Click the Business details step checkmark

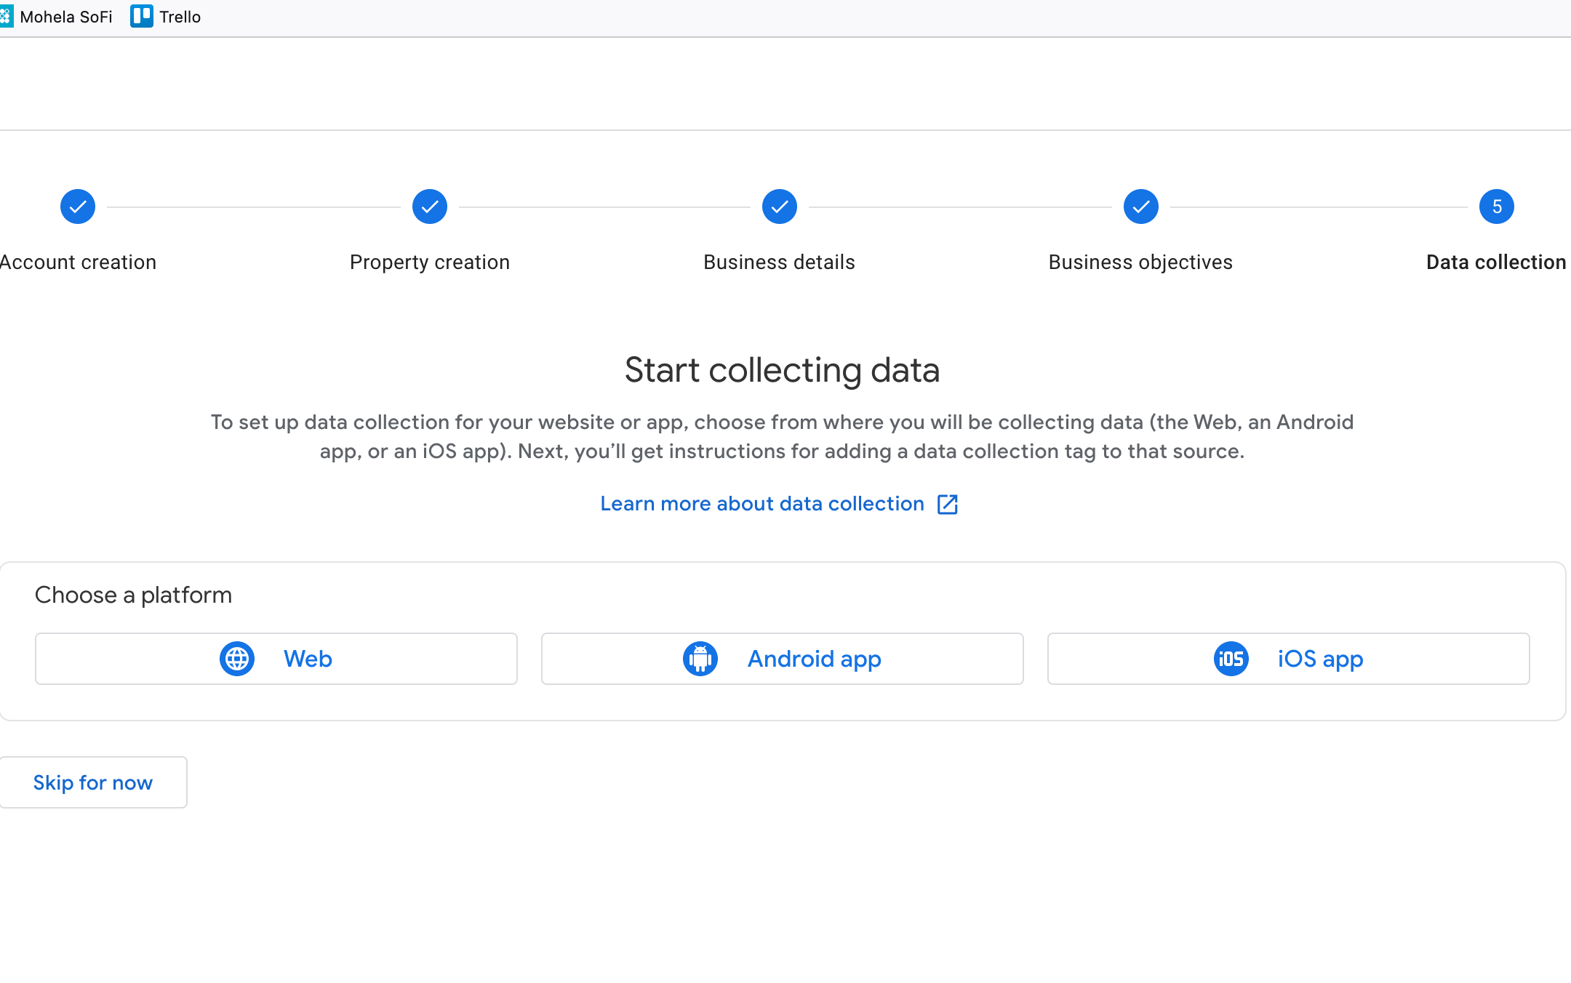[x=780, y=207]
